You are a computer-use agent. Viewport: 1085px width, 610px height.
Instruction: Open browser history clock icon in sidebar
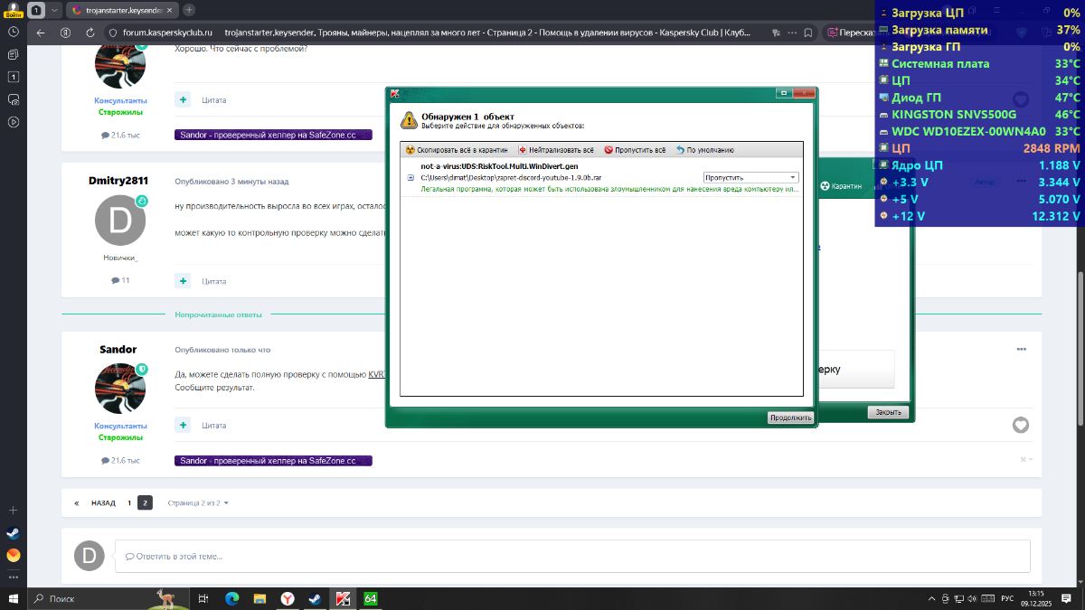click(x=14, y=32)
